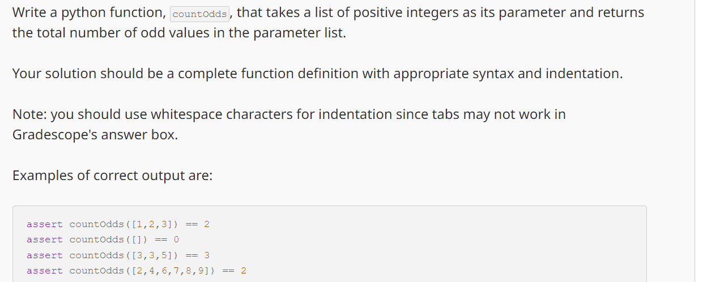Click the word 'Gradescope's' in the note

[x=55, y=136]
